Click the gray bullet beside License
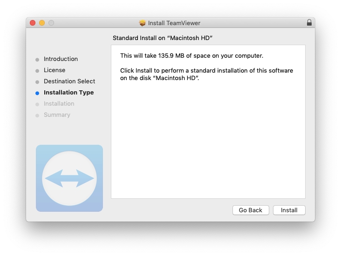The image size is (341, 256). pos(37,71)
